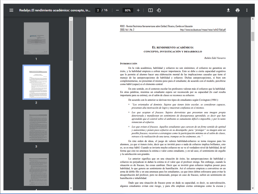Click subtitle 'CONCEPTO, INVESTIGACIÓN Y DESARROLLO'
Viewport: 258px width, 194px height.
[x=173, y=52]
